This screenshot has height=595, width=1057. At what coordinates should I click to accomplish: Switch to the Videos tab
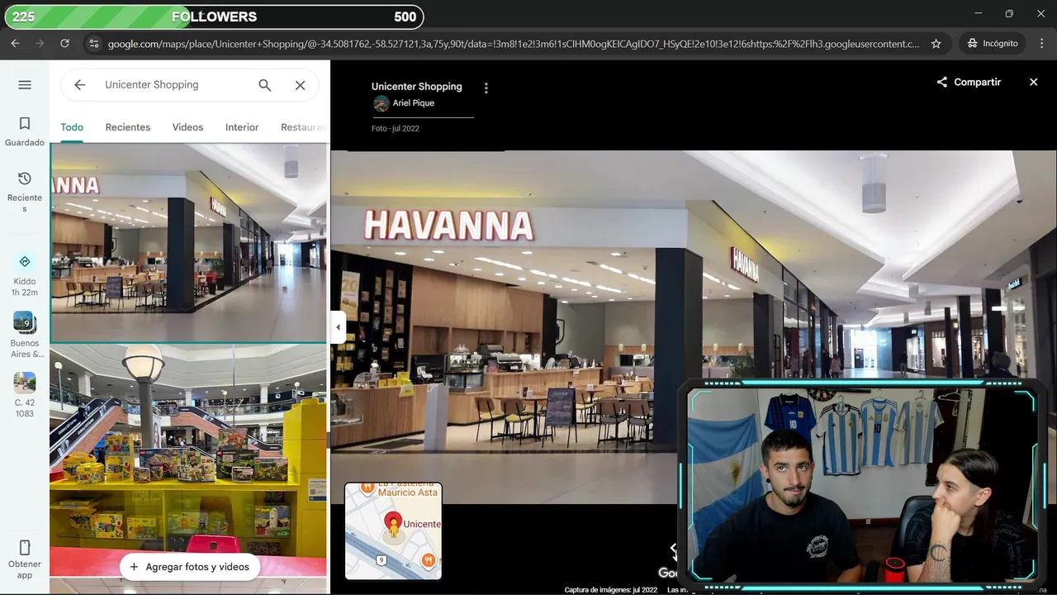[x=187, y=127]
